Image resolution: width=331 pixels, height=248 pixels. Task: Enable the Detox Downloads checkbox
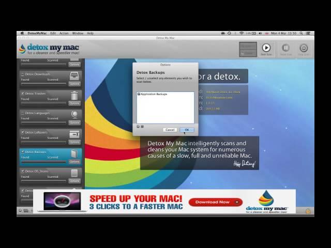23,74
